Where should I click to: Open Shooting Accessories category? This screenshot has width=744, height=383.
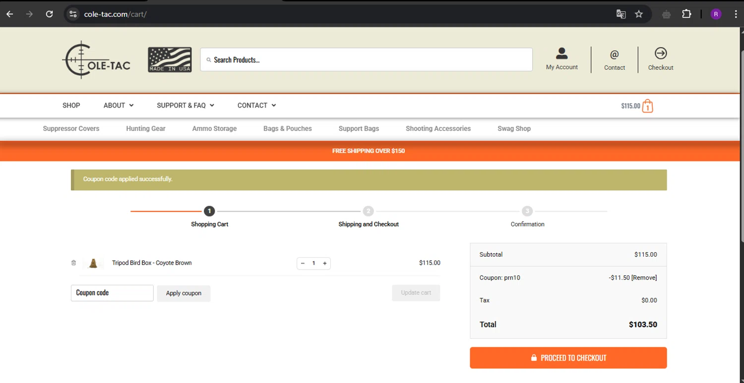pos(438,128)
